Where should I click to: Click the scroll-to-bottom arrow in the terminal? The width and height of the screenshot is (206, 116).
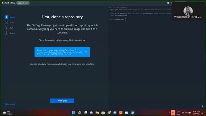tap(202, 106)
